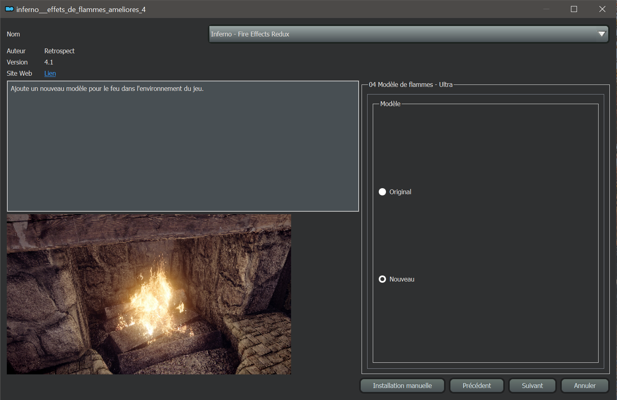The height and width of the screenshot is (400, 617).
Task: Click the 'Auteur' label
Action: 16,51
